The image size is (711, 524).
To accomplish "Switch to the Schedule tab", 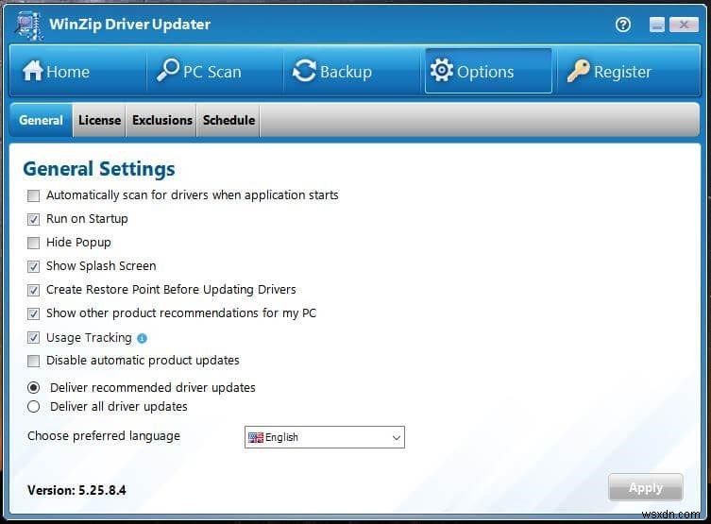I will tap(229, 120).
